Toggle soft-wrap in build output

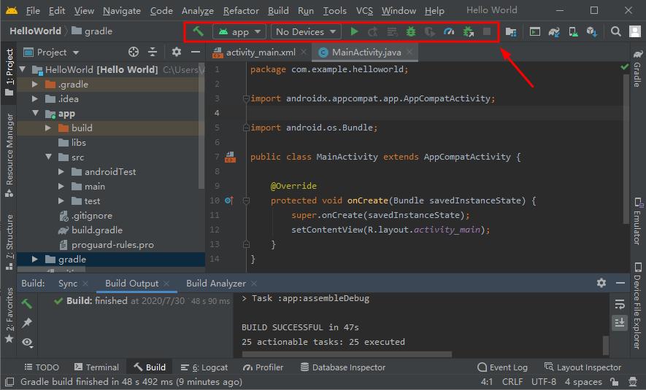620,304
